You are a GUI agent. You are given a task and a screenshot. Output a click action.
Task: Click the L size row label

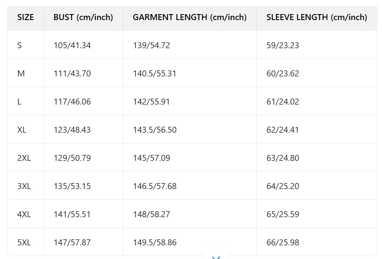(20, 102)
